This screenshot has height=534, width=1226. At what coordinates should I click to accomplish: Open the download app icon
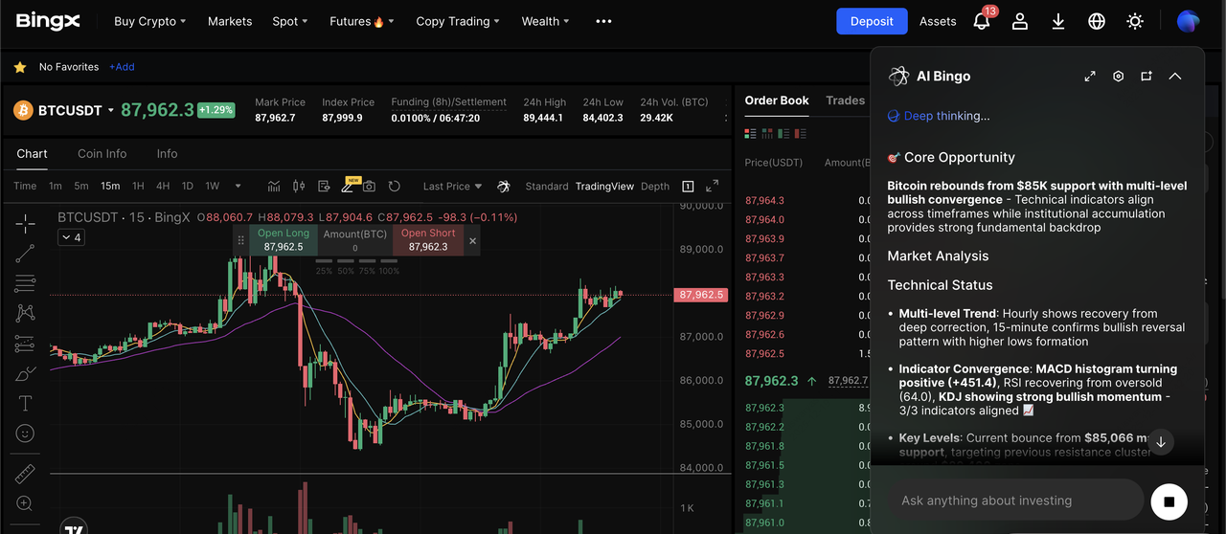(1058, 21)
